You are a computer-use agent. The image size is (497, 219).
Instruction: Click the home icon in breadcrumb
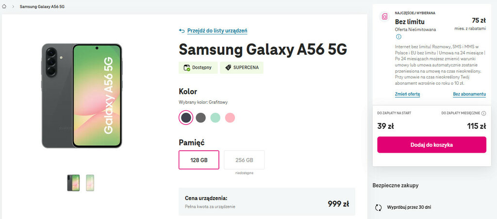tap(4, 7)
